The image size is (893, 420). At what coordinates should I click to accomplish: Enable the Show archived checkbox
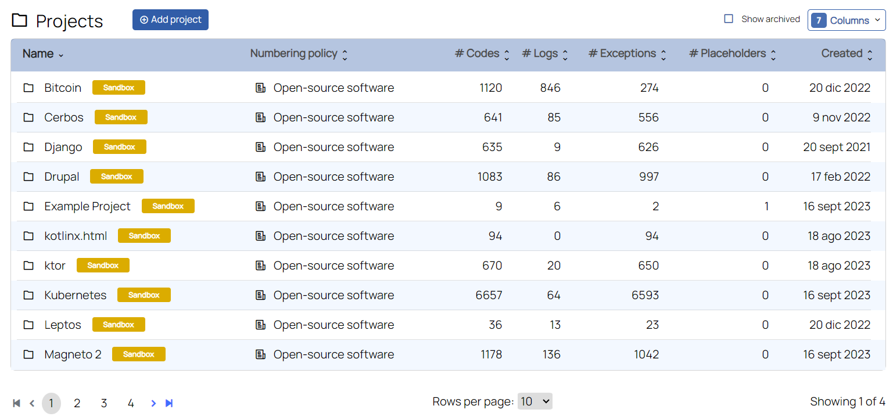(x=729, y=19)
